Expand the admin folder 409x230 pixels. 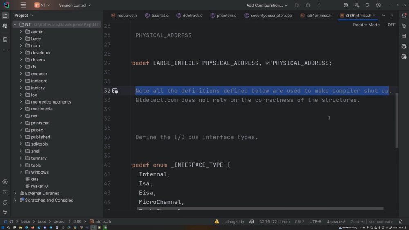(x=21, y=32)
